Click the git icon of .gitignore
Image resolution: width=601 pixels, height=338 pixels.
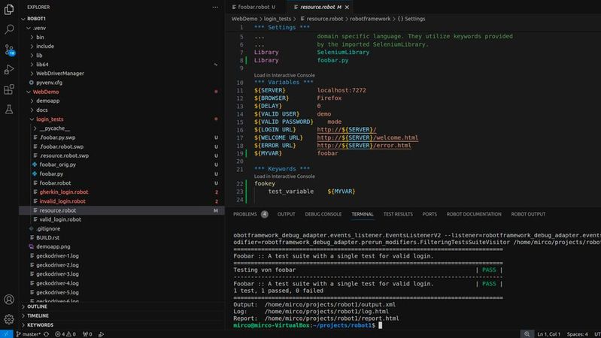coord(32,228)
